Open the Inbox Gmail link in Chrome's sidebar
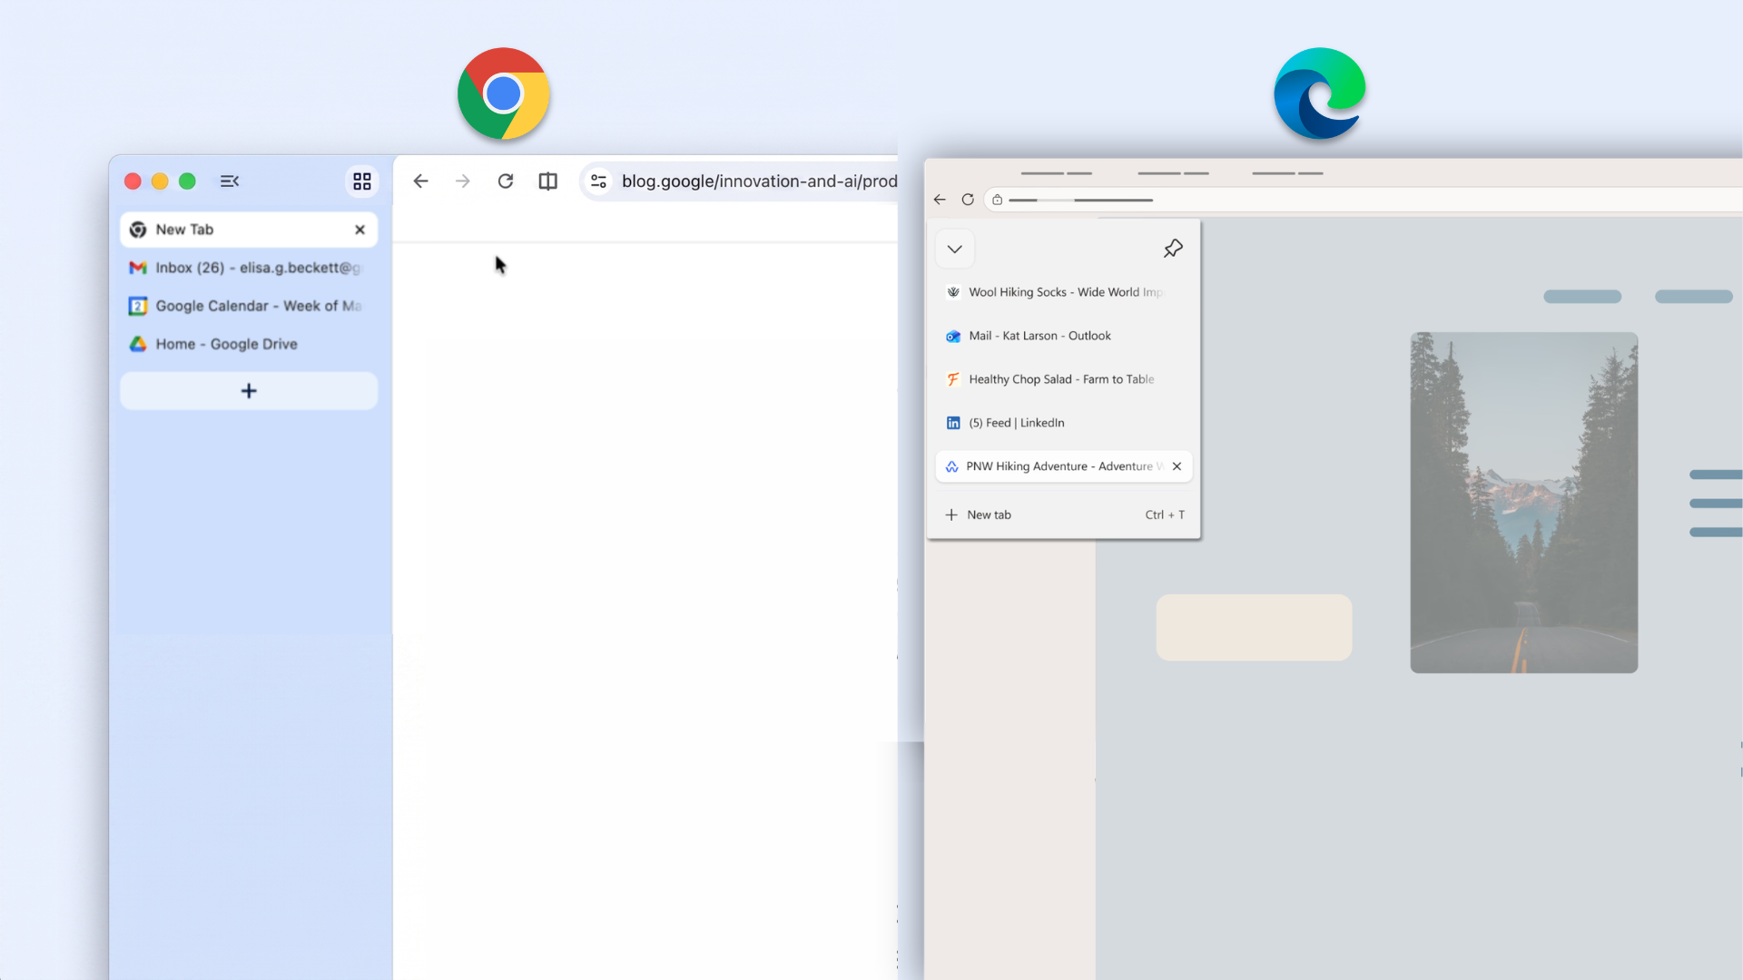The height and width of the screenshot is (980, 1743). (x=245, y=268)
